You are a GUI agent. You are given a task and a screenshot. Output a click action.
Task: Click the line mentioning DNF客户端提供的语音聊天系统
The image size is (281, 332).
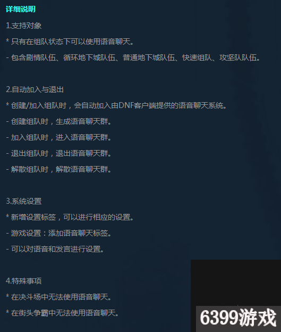coord(116,105)
